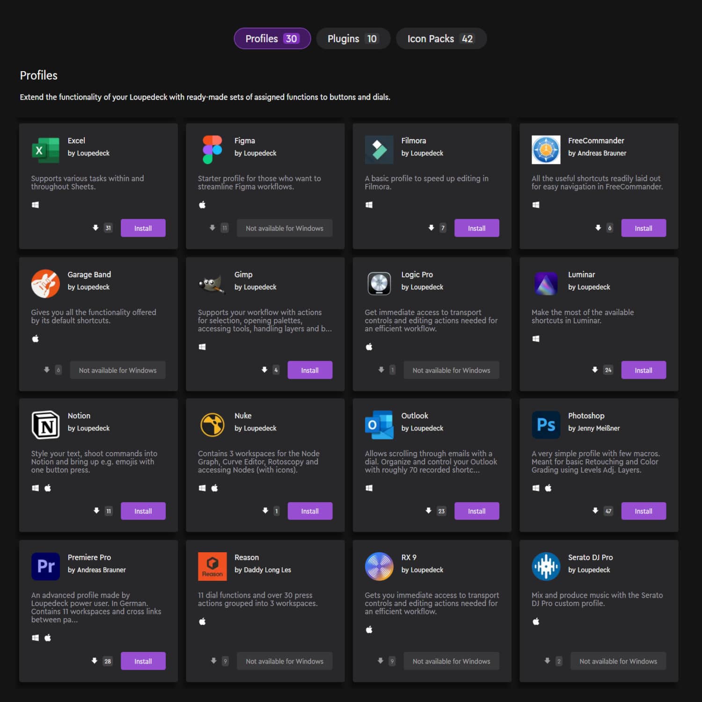Install the Excel profile
The height and width of the screenshot is (702, 702).
[143, 228]
